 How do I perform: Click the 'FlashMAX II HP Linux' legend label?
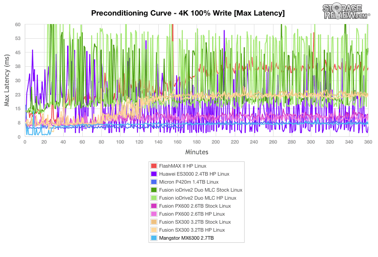(183, 166)
